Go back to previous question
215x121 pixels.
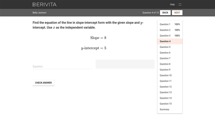tap(165, 13)
